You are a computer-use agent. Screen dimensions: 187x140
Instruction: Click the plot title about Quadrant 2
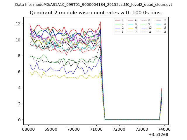pos(96,13)
